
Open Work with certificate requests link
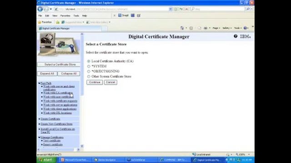click(60, 101)
